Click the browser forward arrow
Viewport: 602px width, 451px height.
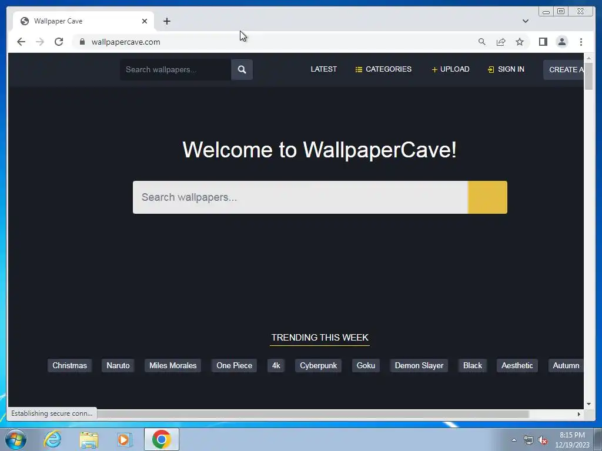40,42
